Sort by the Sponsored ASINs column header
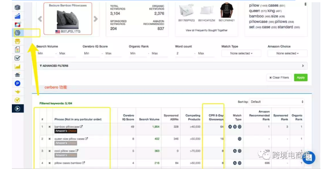The image size is (326, 172). click(171, 117)
